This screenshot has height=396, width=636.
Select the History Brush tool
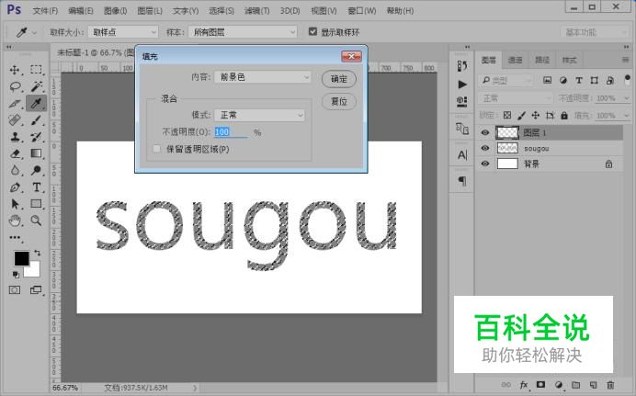[36, 137]
